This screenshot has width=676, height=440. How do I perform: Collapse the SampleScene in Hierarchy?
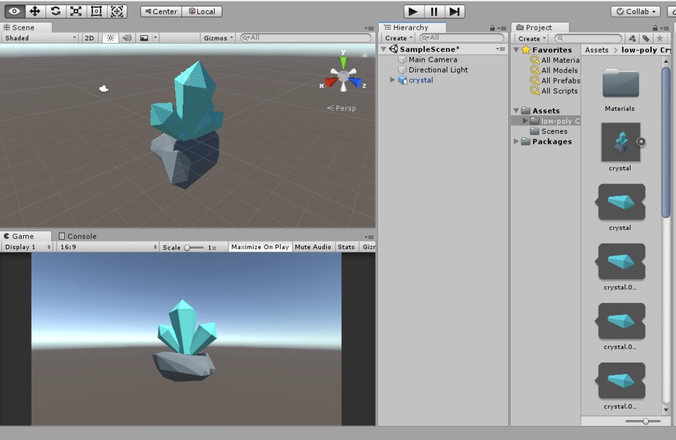384,49
